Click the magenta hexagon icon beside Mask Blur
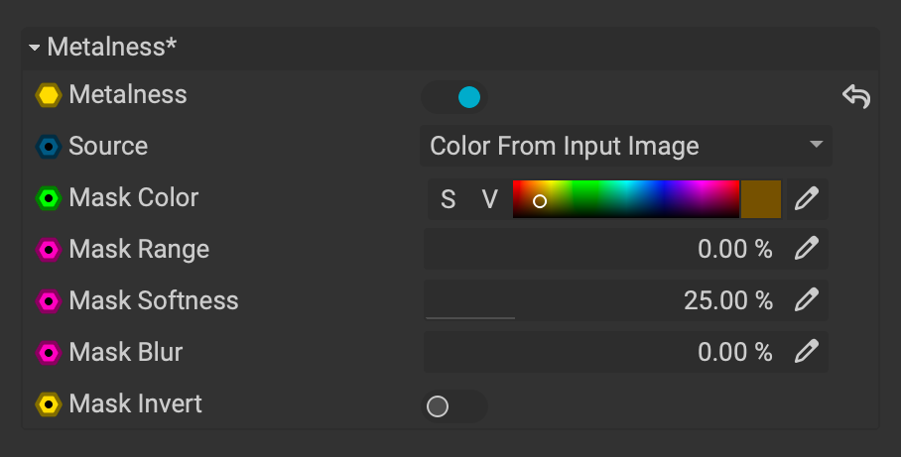 pyautogui.click(x=48, y=352)
